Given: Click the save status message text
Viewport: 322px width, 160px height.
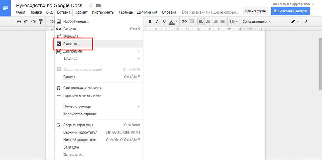Looking at the screenshot, I should (x=210, y=12).
